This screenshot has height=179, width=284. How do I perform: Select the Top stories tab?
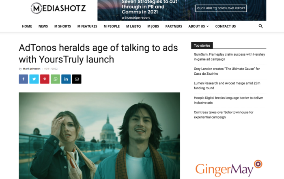pos(202,45)
